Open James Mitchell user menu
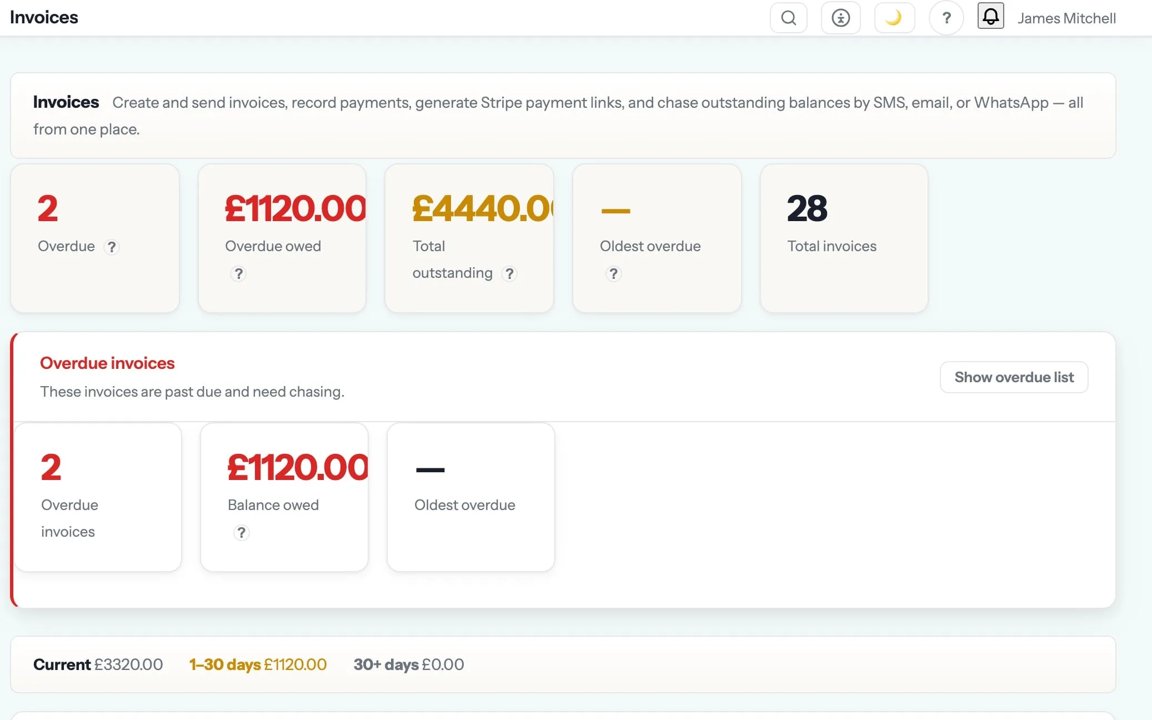 [1066, 18]
